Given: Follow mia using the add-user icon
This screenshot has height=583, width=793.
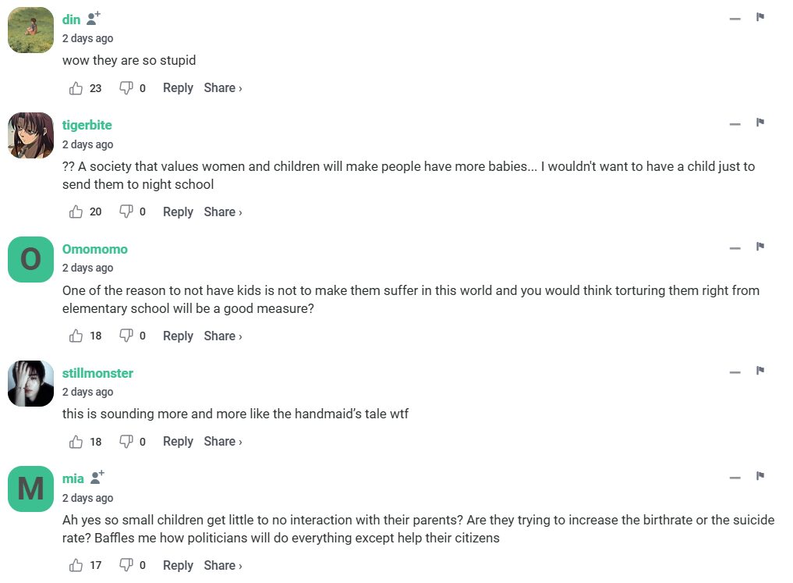Looking at the screenshot, I should point(97,477).
